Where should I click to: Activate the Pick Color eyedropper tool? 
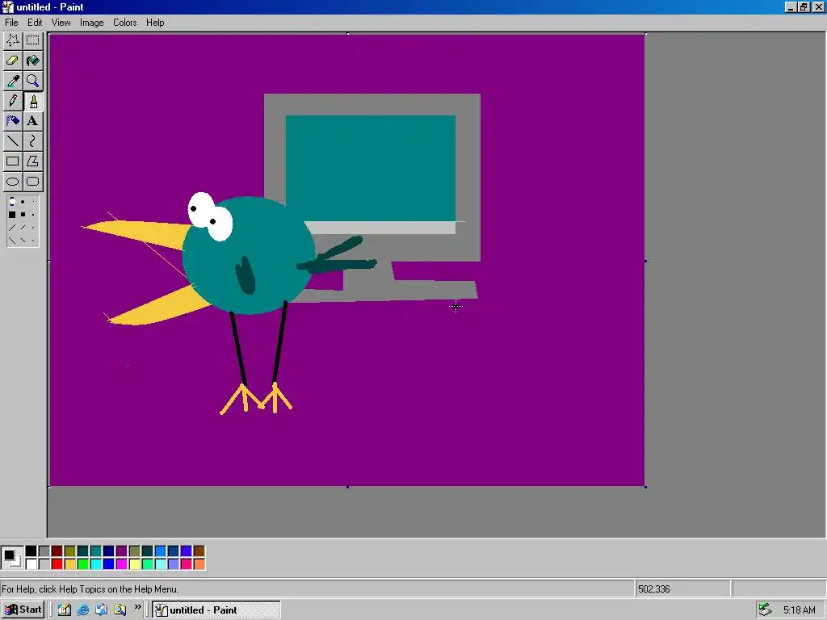point(13,81)
